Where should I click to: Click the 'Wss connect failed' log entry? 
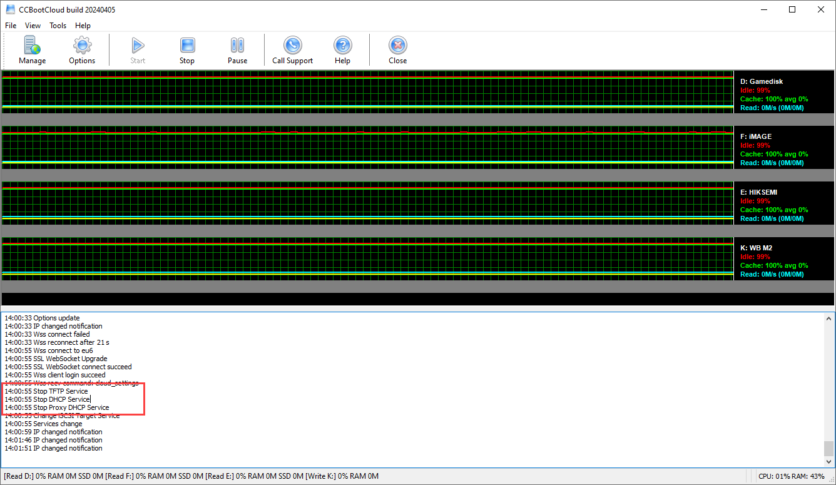tap(61, 334)
